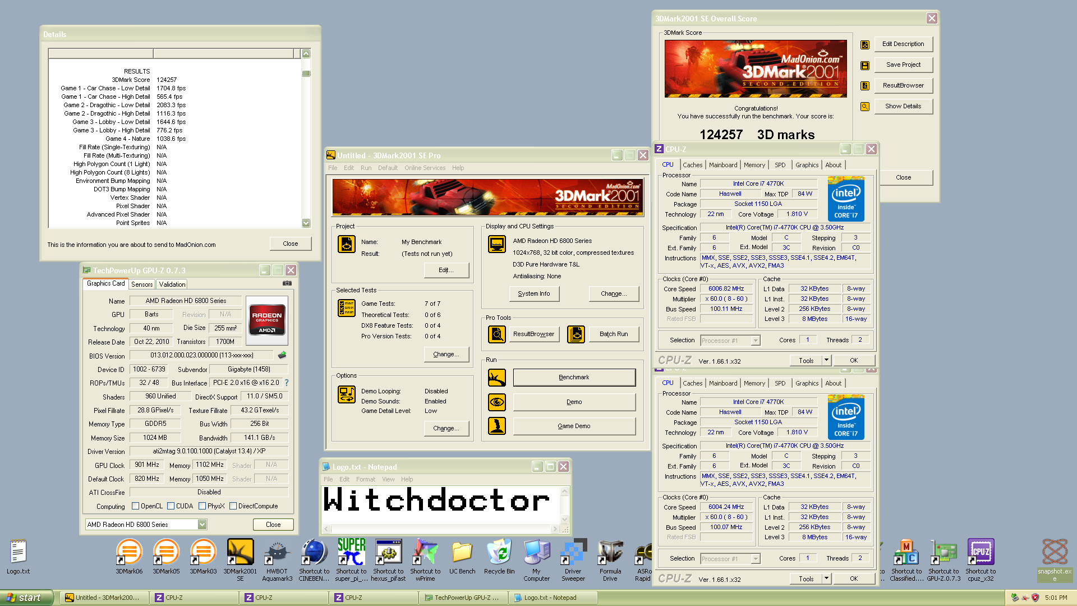Open the Run menu in 3DMark2001

click(x=366, y=168)
